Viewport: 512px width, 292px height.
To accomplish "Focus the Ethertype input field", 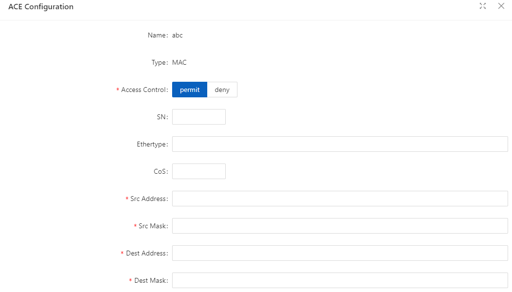I will pyautogui.click(x=340, y=144).
